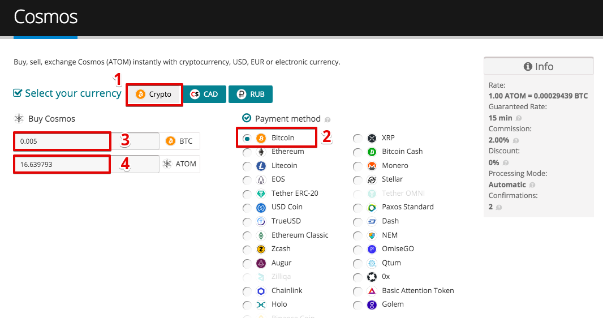Click the OmiseGO icon
This screenshot has width=603, height=318.
(x=372, y=249)
